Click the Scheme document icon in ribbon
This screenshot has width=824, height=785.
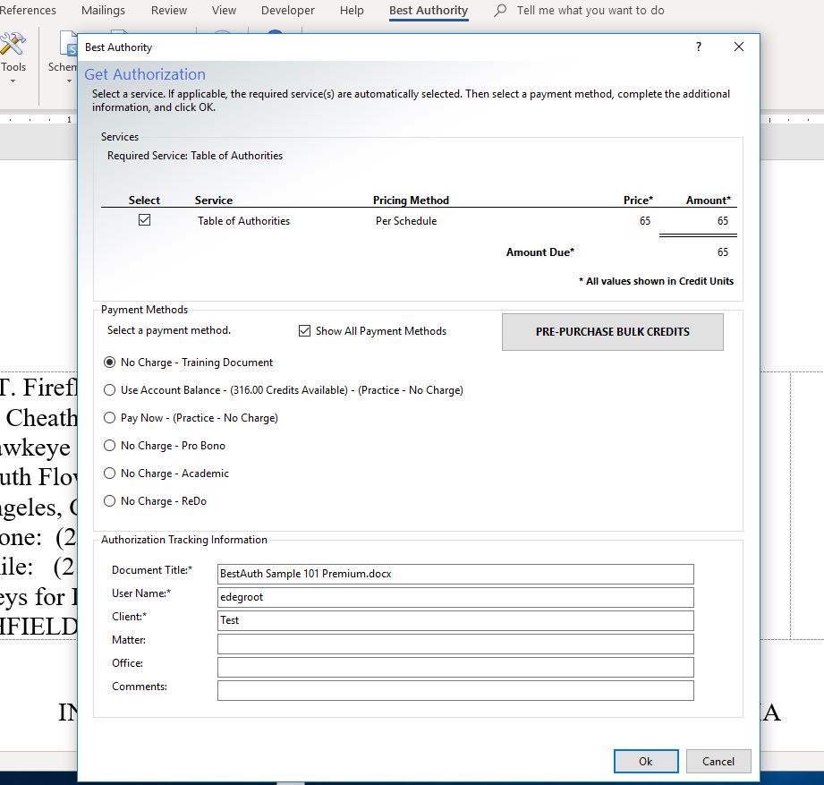pos(67,45)
